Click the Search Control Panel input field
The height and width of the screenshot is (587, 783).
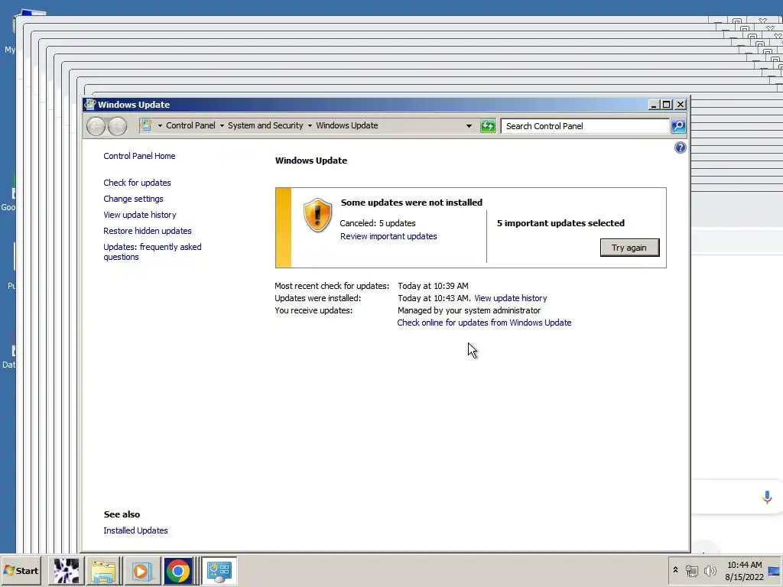585,126
